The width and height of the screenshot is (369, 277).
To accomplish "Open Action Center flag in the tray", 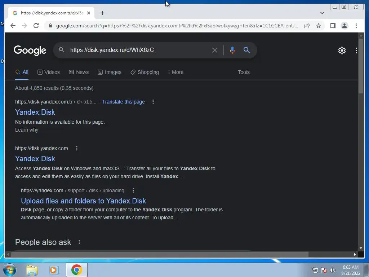I will coord(324,270).
